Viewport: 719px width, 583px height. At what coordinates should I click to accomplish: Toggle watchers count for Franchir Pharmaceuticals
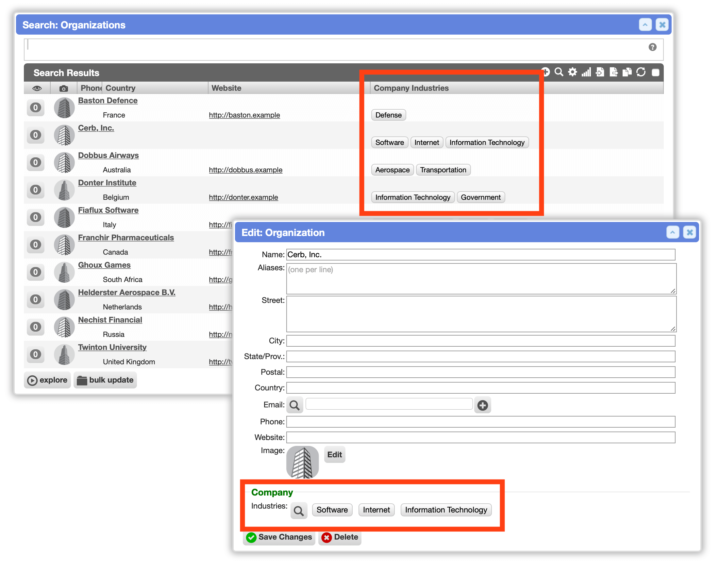[36, 245]
